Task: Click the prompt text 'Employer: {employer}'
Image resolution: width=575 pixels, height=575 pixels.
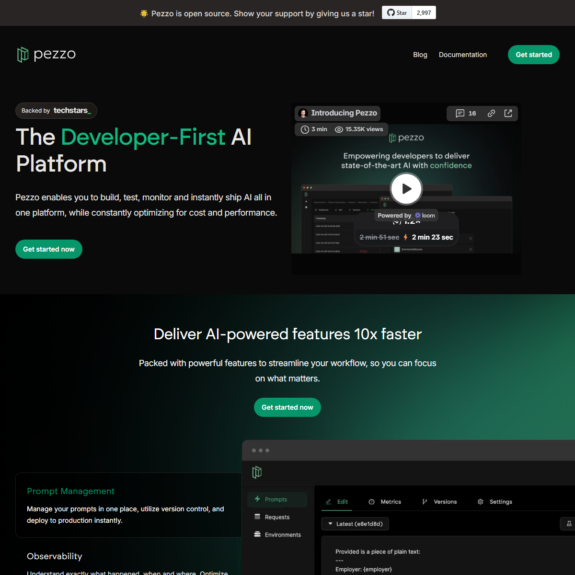Action: (x=364, y=569)
